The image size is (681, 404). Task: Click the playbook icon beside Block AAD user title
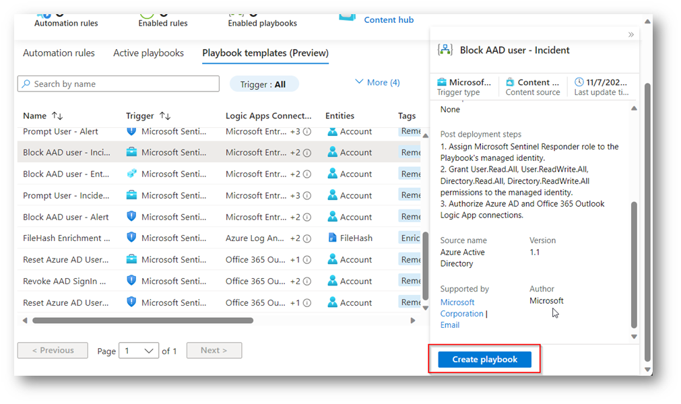445,50
